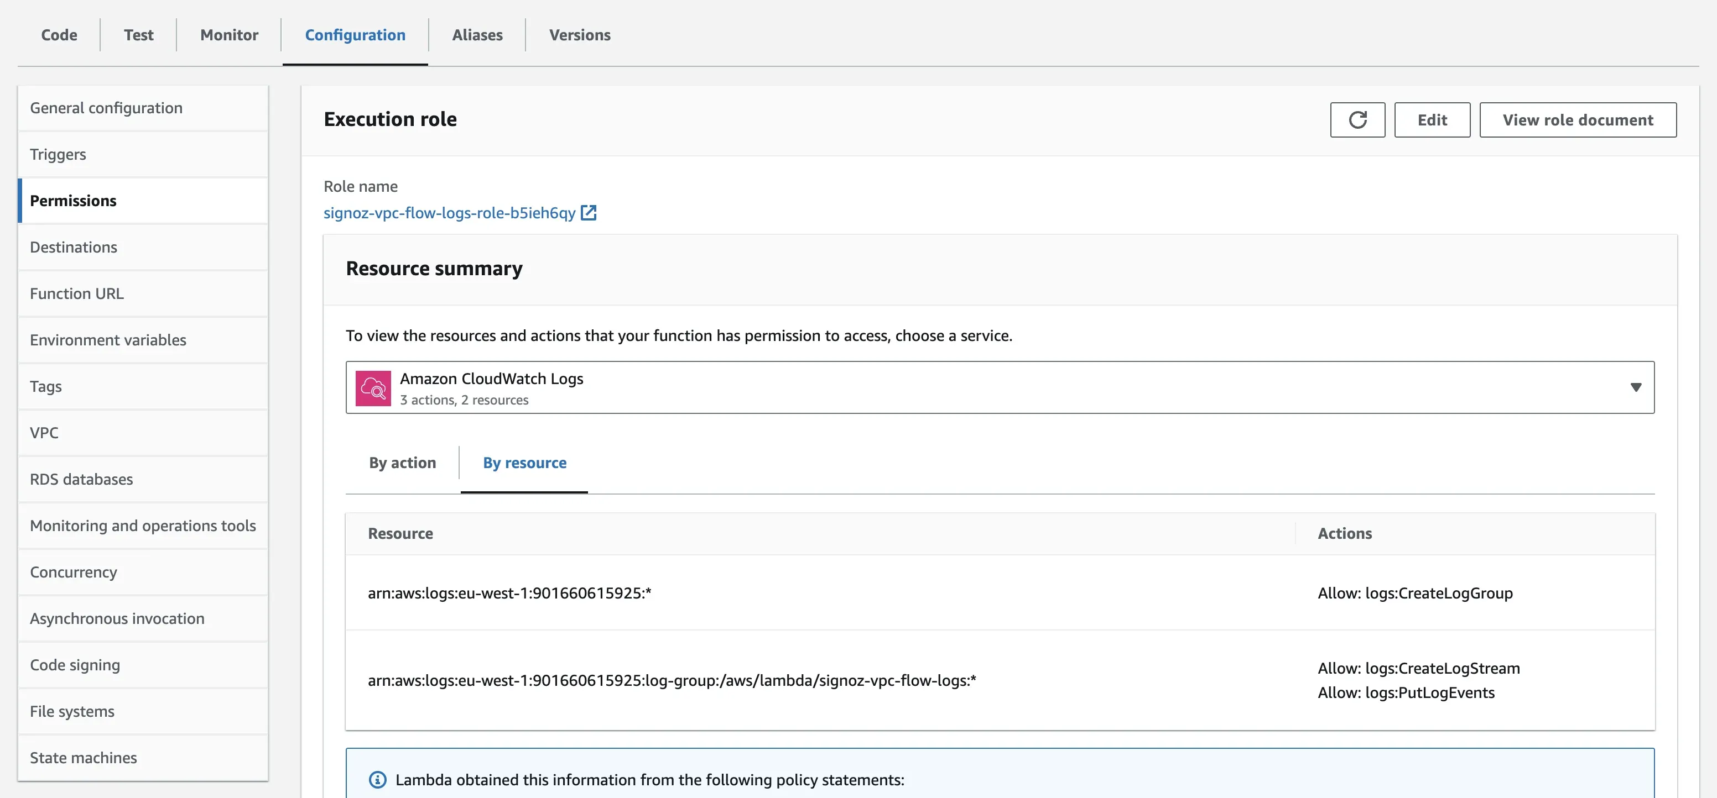
Task: Click the View role document button
Action: click(x=1578, y=119)
